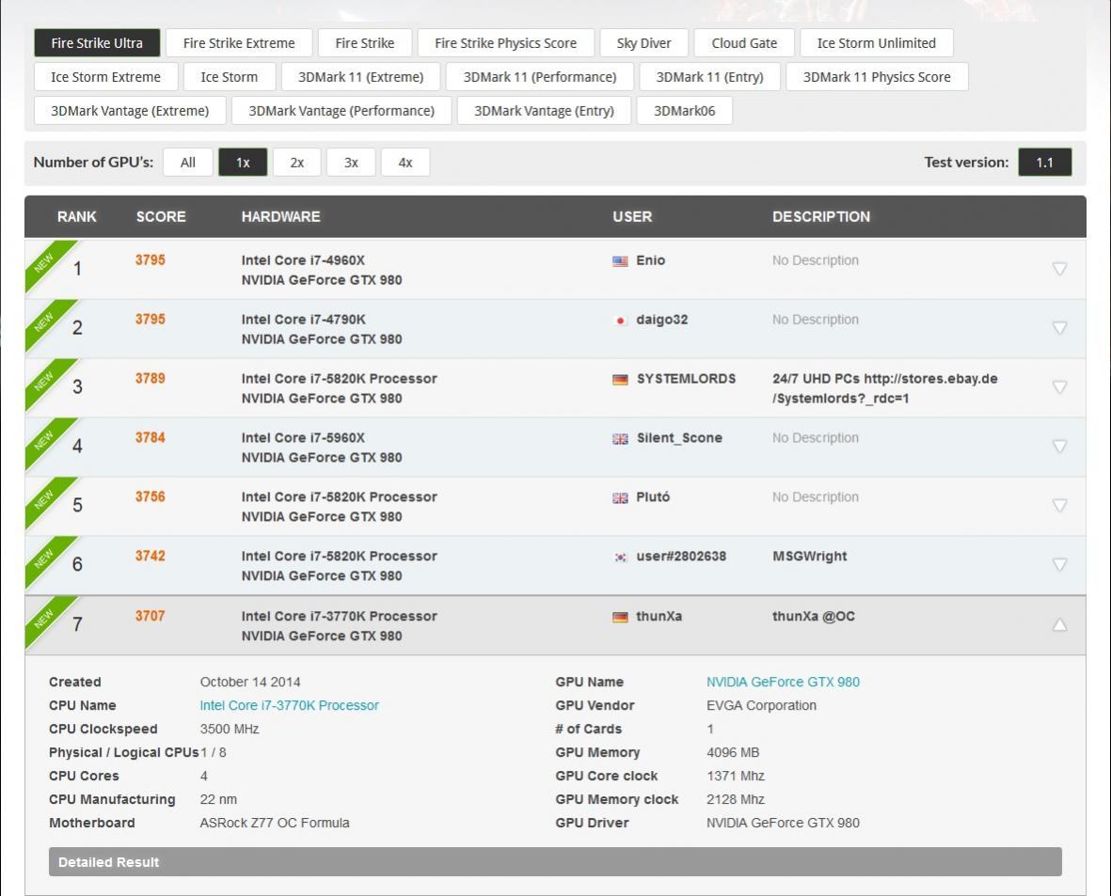Switch to 3DMark Vantage (Entry)
This screenshot has width=1111, height=896.
pyautogui.click(x=544, y=111)
